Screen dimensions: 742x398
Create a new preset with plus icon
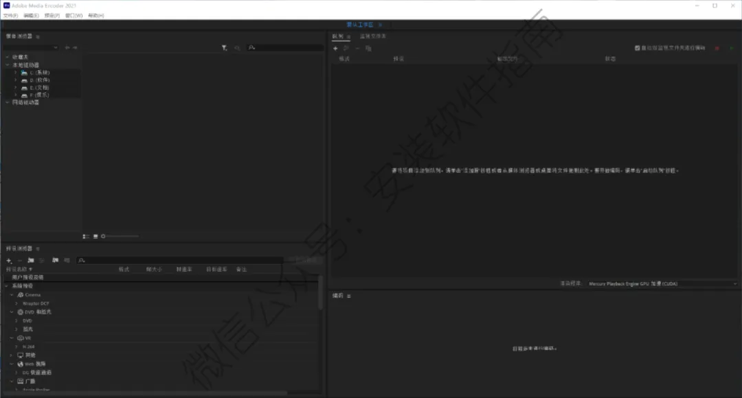coord(8,261)
